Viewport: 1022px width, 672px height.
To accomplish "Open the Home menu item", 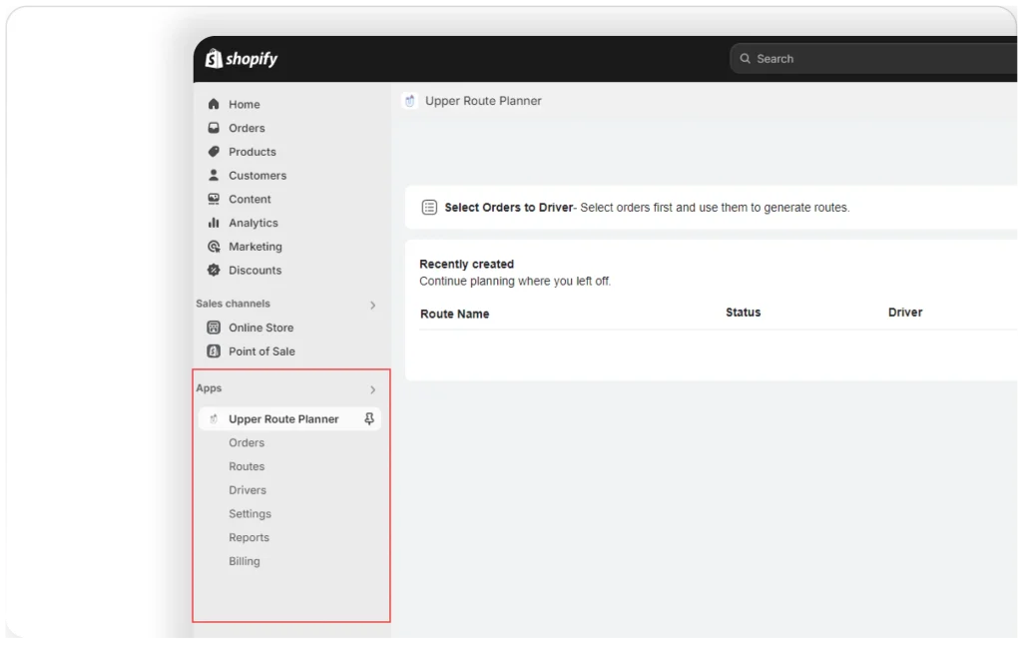I will (244, 104).
